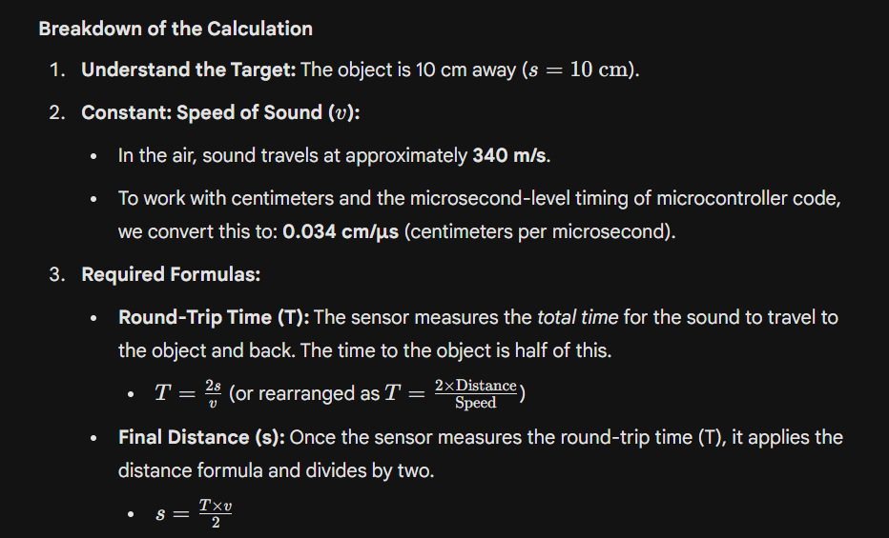This screenshot has width=889, height=538.
Task: Click the sentence "The time to the object is half of this."
Action: [x=456, y=350]
